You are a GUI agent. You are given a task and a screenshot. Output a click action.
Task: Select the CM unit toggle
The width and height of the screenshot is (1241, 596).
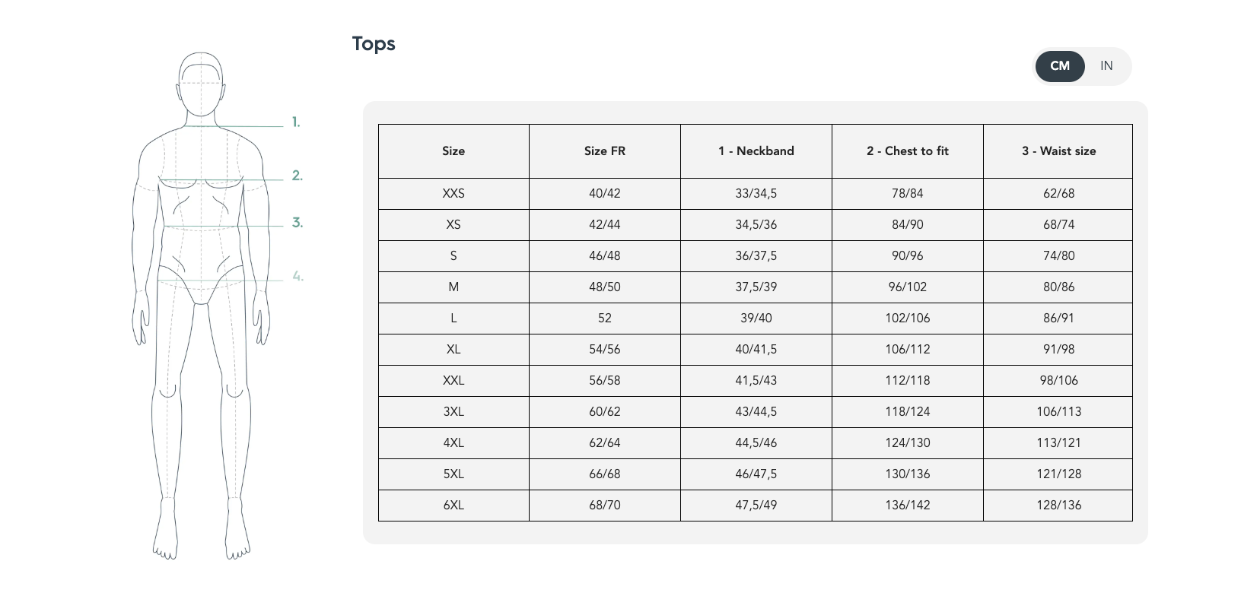(x=1060, y=66)
